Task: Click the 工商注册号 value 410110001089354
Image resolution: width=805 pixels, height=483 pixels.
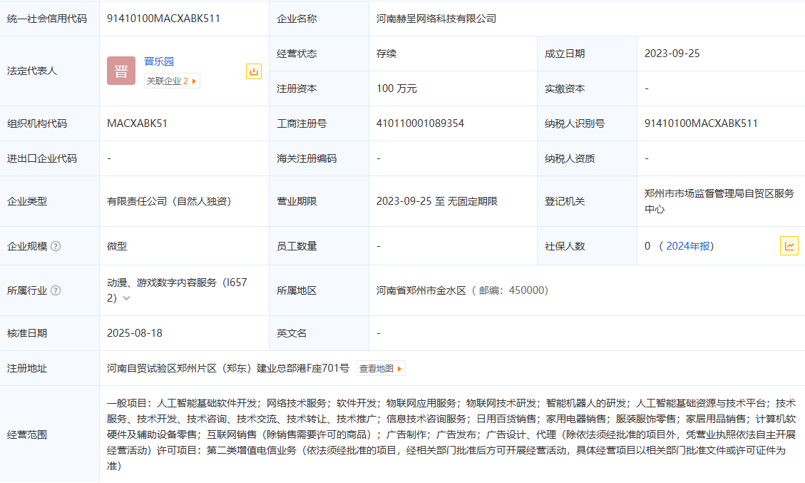Action: 420,123
